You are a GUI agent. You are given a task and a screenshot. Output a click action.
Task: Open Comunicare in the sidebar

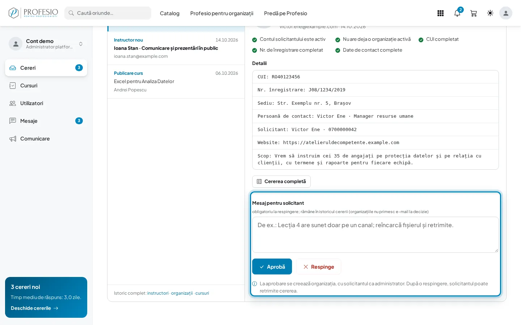pos(46,139)
